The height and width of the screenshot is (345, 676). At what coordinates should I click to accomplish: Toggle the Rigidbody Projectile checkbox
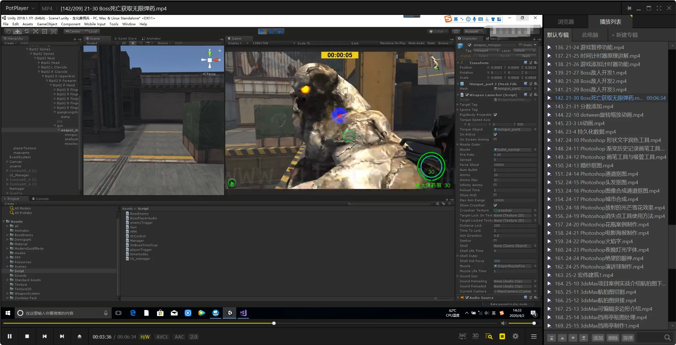coord(495,115)
